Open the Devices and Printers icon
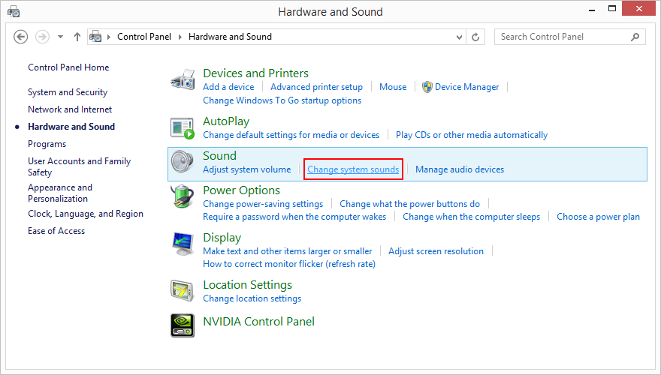The image size is (661, 375). (183, 79)
